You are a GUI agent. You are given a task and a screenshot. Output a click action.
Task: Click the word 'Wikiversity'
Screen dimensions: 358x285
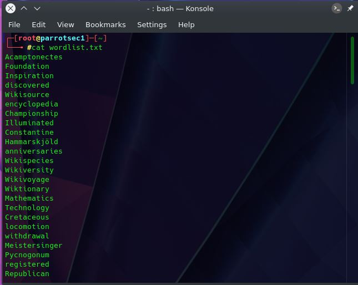[x=29, y=170]
